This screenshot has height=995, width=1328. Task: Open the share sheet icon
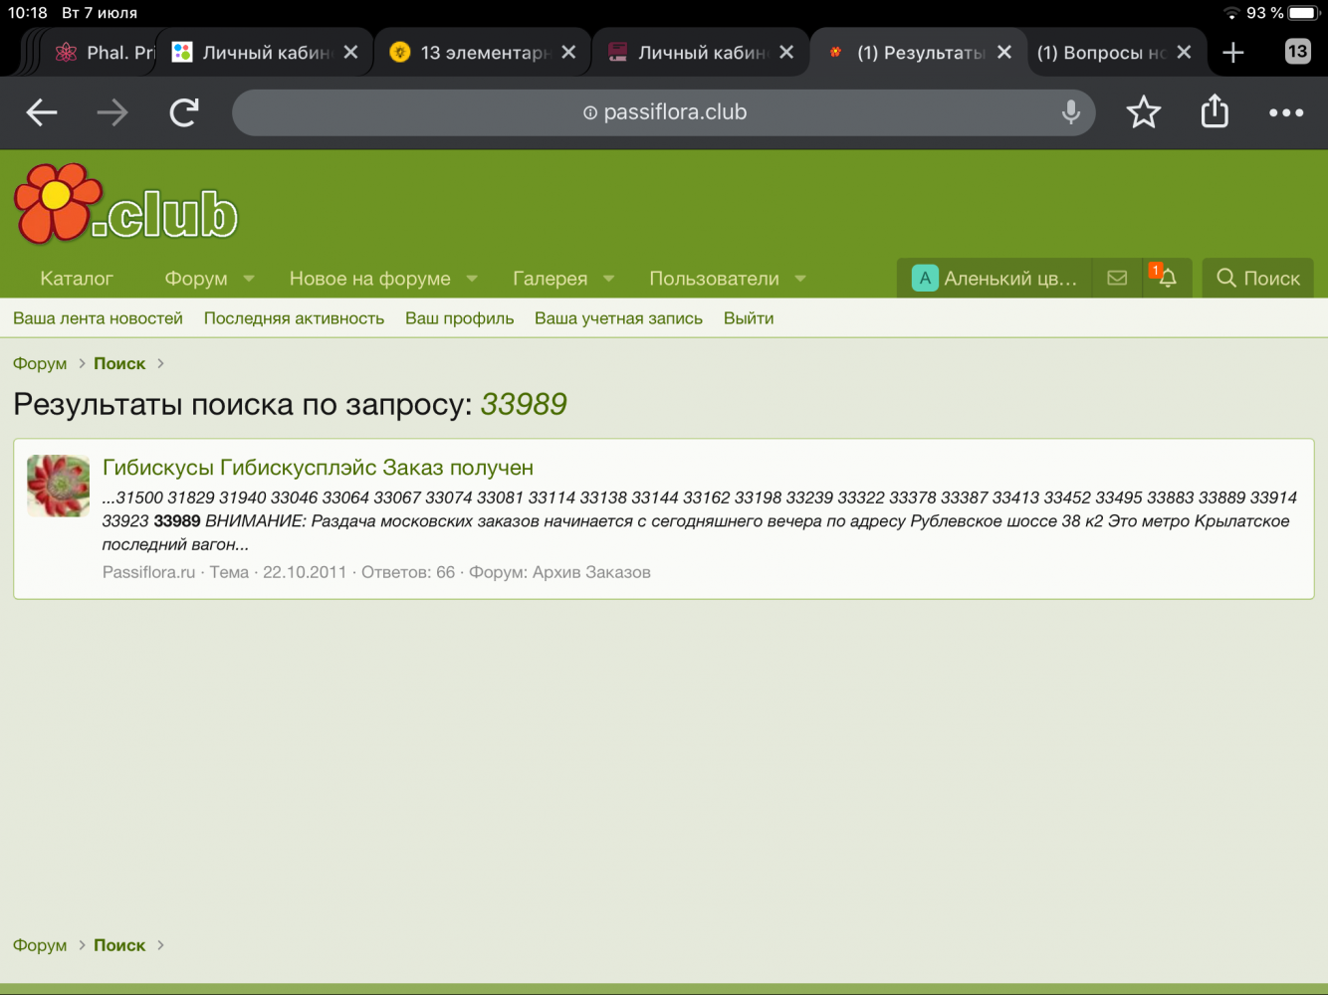[1215, 111]
